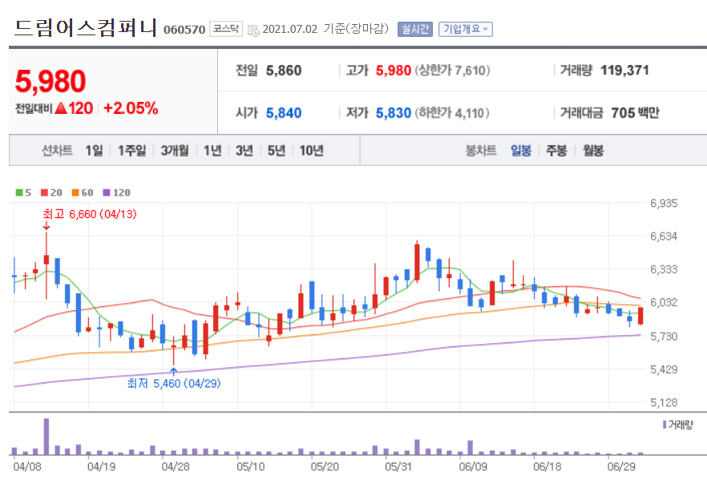
Task: Click the 6,935 price axis label
Action: [663, 203]
